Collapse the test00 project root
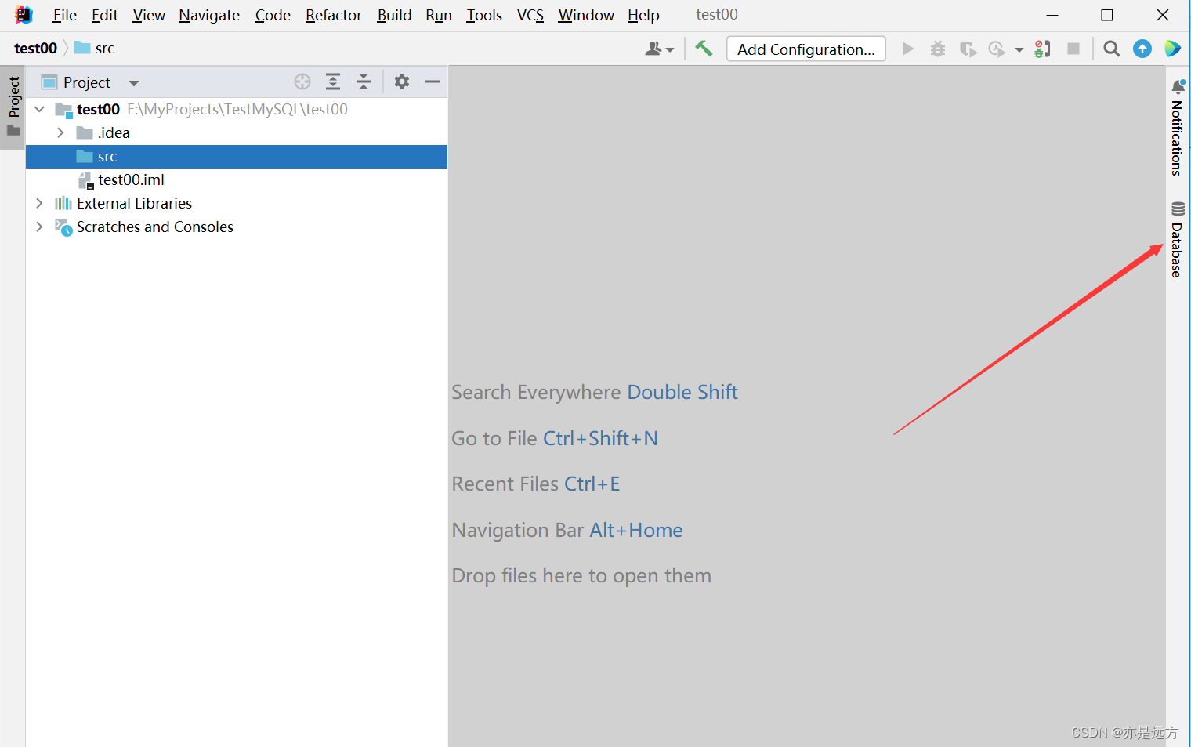The width and height of the screenshot is (1191, 747). pos(39,110)
